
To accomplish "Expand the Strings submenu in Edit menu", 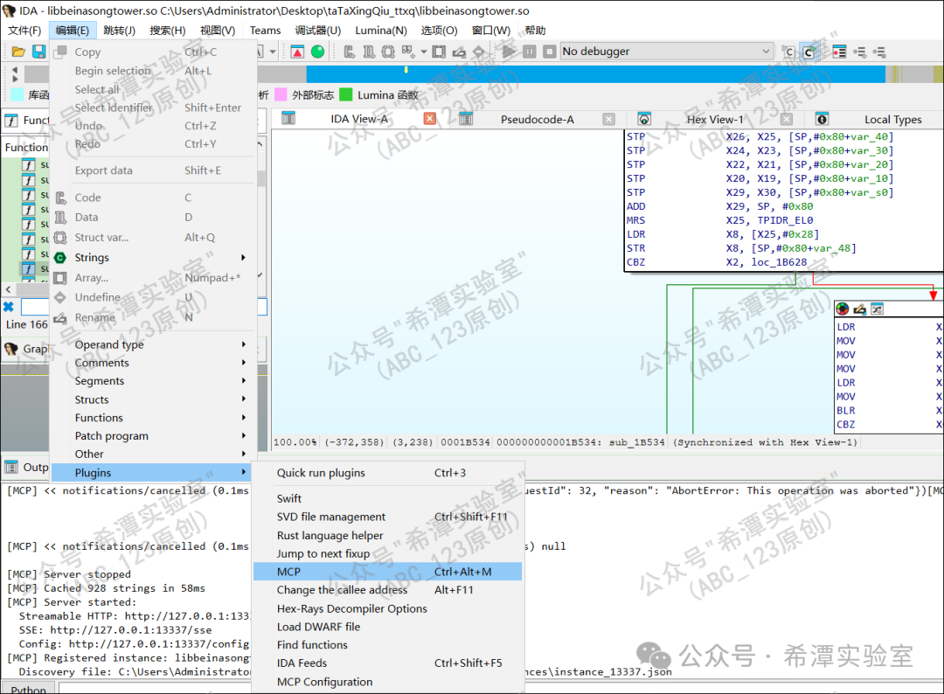I will click(96, 257).
